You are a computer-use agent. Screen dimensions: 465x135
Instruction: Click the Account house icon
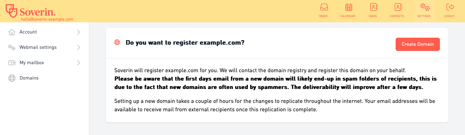pyautogui.click(x=12, y=32)
